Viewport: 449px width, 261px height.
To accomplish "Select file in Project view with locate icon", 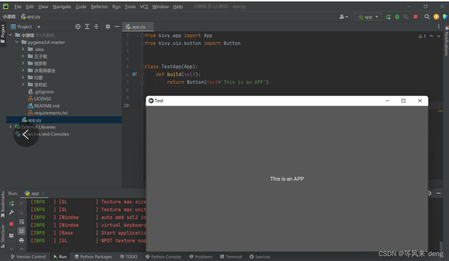I will coord(78,27).
